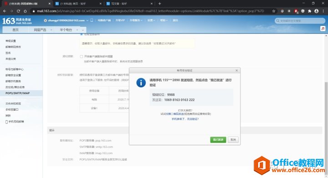Tick the mobile number mailbox checkbox in the sidebar
The image size is (328, 178).
[x=7, y=122]
